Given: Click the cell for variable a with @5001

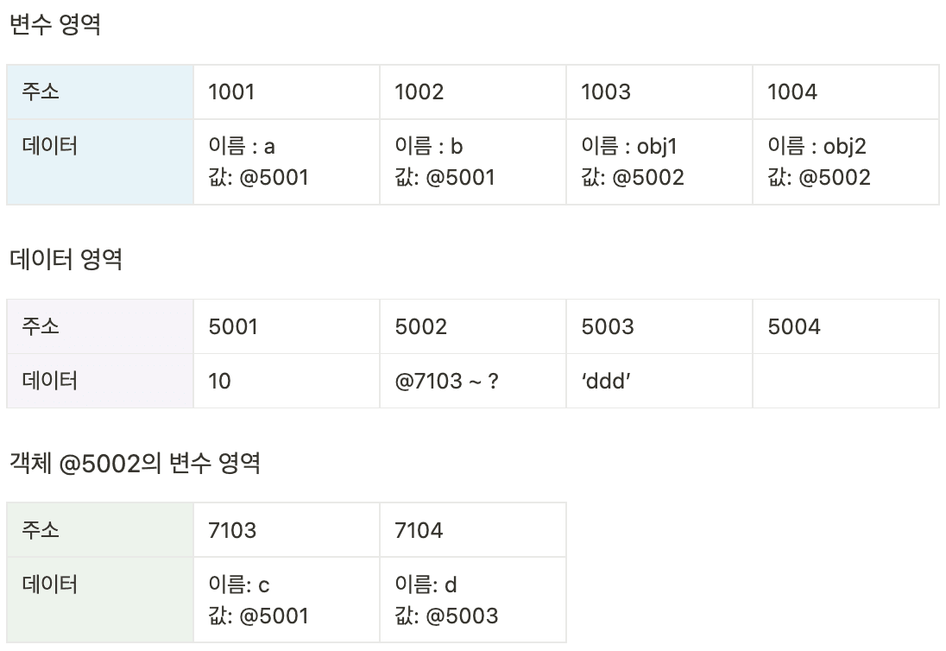Looking at the screenshot, I should 287,161.
